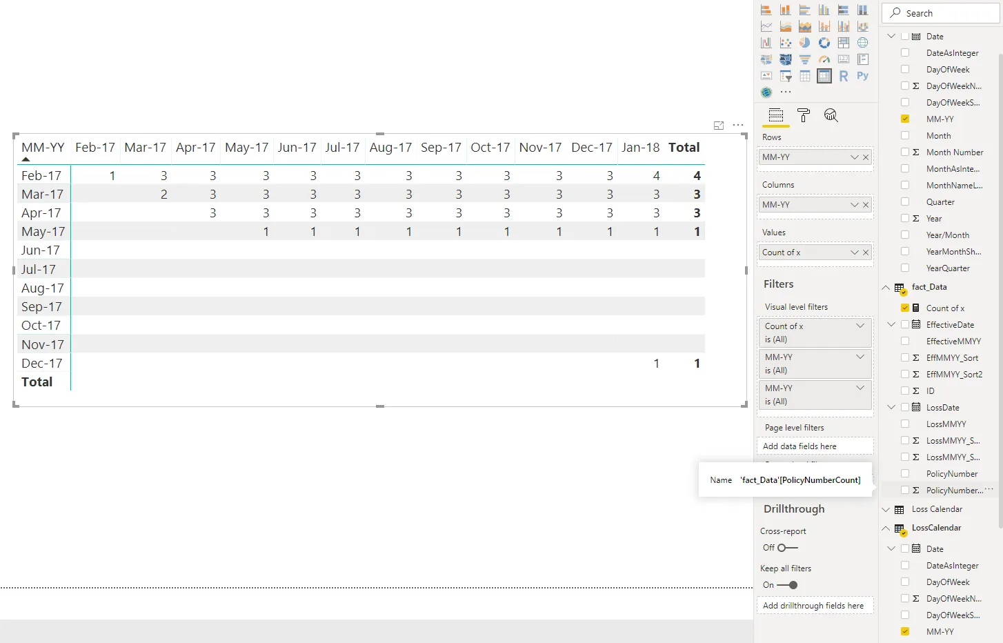The height and width of the screenshot is (643, 1003).
Task: Remove Count of x from Values
Action: [x=866, y=253]
